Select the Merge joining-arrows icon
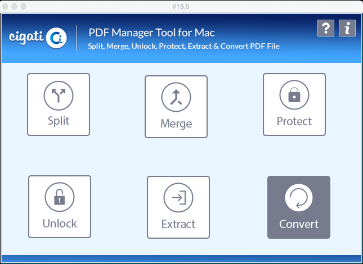 (176, 97)
